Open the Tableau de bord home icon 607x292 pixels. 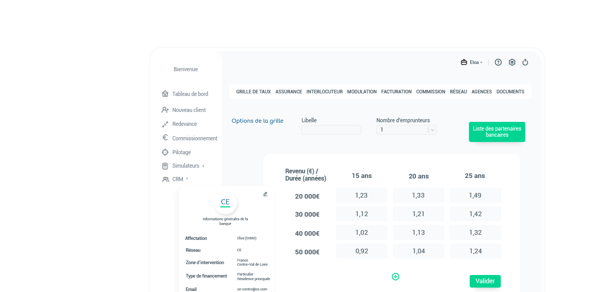[x=165, y=93]
